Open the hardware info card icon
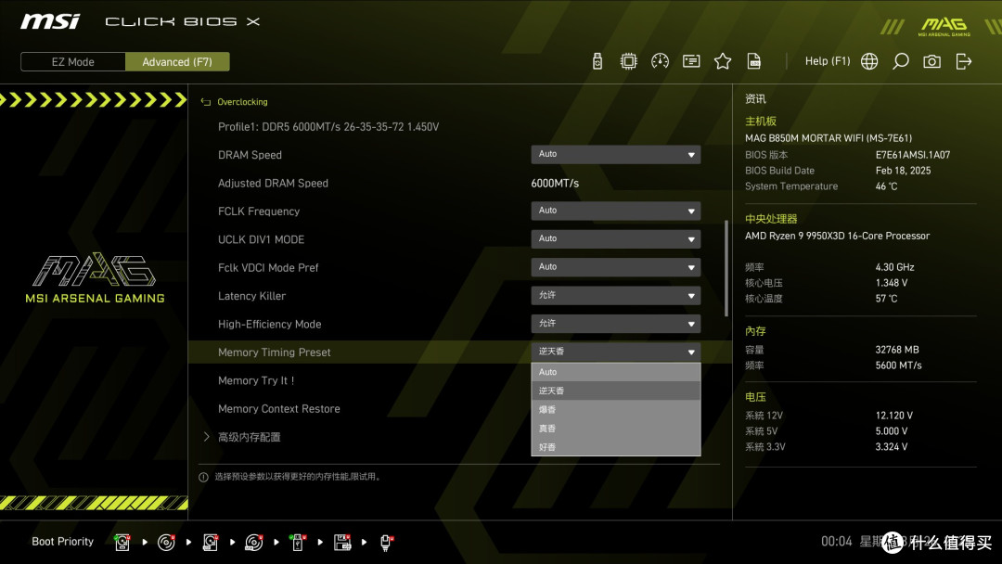The height and width of the screenshot is (564, 1002). tap(691, 61)
